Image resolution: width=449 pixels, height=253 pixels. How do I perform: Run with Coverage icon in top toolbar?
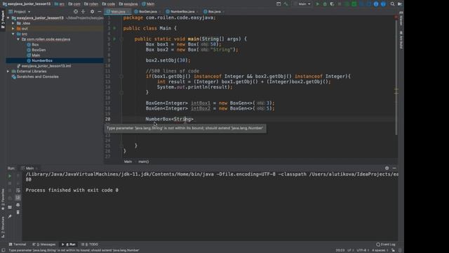coord(332,4)
